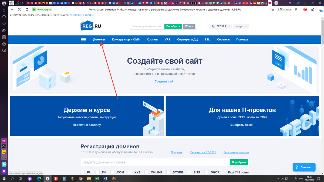This screenshot has height=182, width=324.
Task: Open the SSL menu item
Action: coord(207,39)
